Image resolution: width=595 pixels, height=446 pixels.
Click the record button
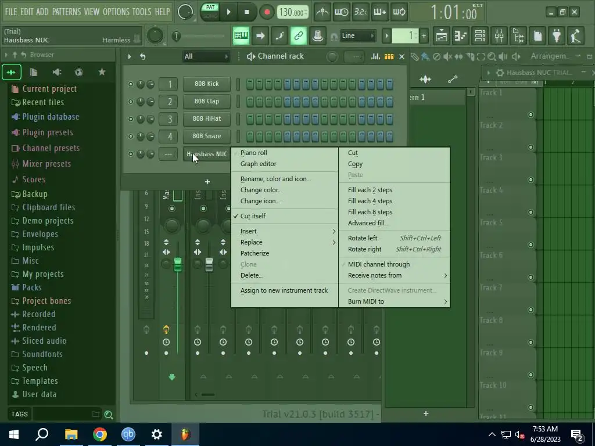click(x=267, y=12)
